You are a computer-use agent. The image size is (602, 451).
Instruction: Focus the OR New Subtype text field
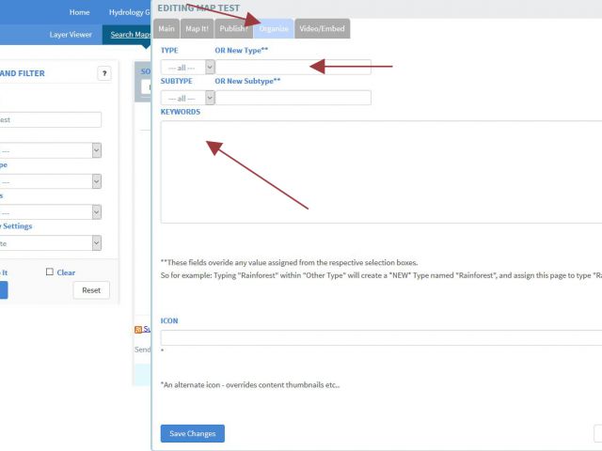click(293, 98)
